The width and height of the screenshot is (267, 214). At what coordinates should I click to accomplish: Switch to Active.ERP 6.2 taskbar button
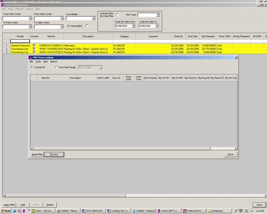pos(169,211)
